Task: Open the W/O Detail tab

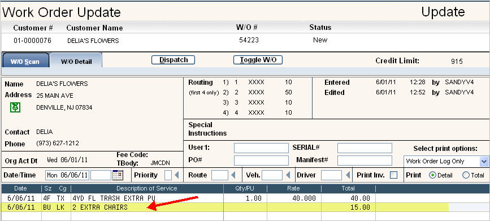Action: (x=76, y=61)
